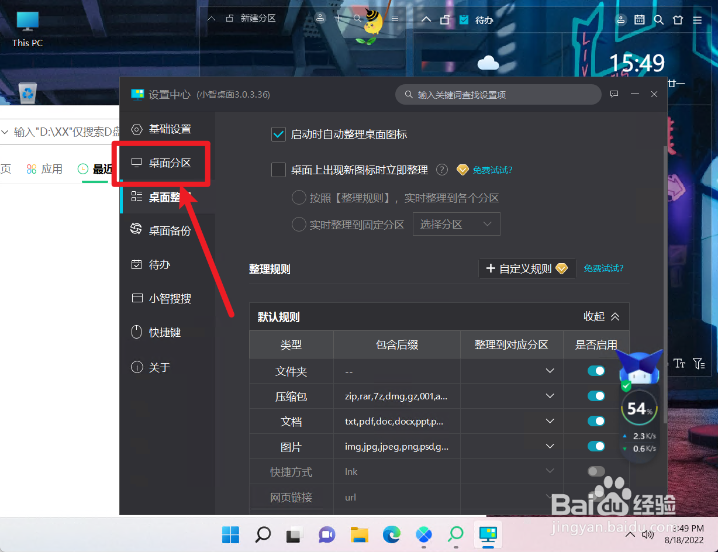Screen dimensions: 718x552
Task: Show hidden system tray icons chevron
Action: click(x=630, y=534)
